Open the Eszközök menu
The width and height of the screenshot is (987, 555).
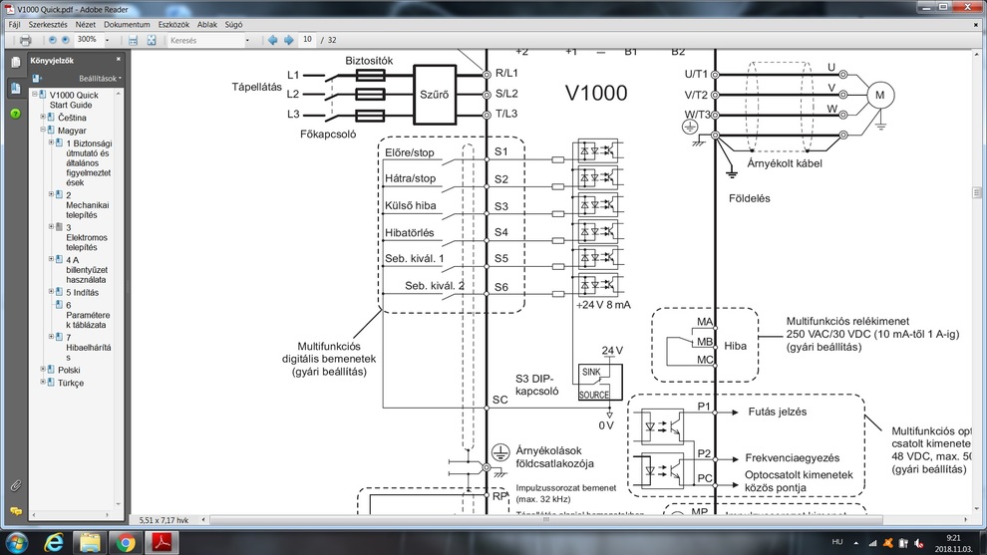(173, 24)
